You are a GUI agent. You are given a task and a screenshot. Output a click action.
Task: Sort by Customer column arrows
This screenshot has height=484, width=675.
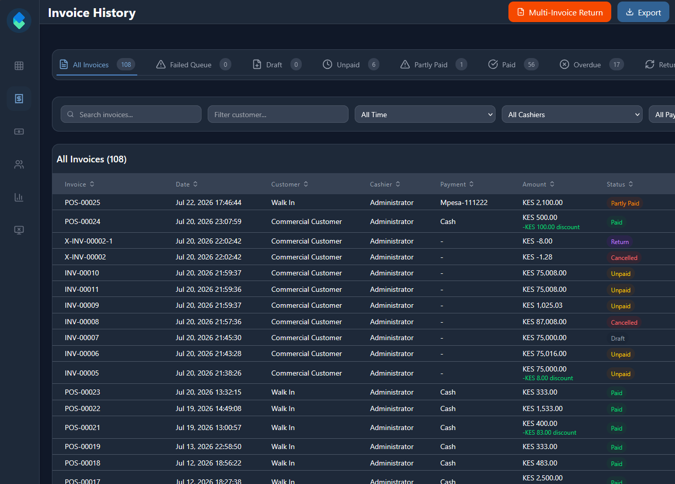click(306, 184)
